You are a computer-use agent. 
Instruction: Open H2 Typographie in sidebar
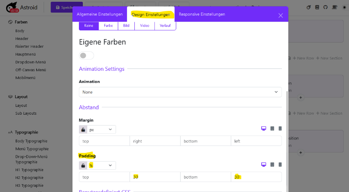coord(29,178)
